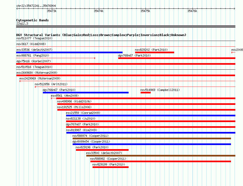Click the dgv768n67 (Park2010) label
The height and width of the screenshot is (186, 243).
134,55
